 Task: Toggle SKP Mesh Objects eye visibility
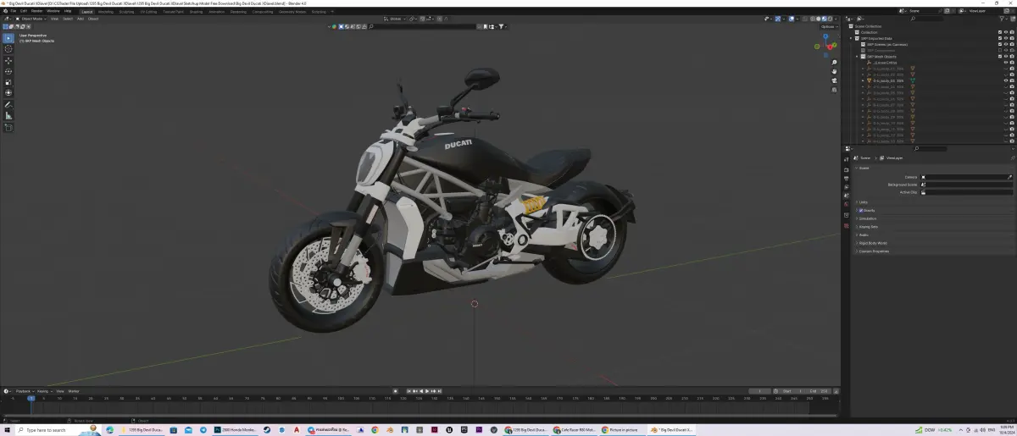(1006, 57)
